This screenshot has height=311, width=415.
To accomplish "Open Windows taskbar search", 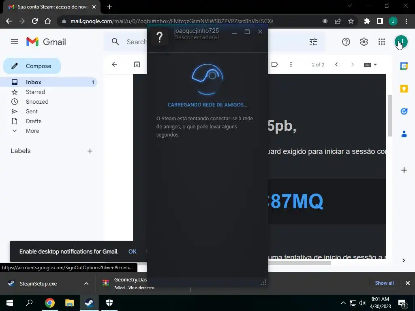I will coord(29,303).
